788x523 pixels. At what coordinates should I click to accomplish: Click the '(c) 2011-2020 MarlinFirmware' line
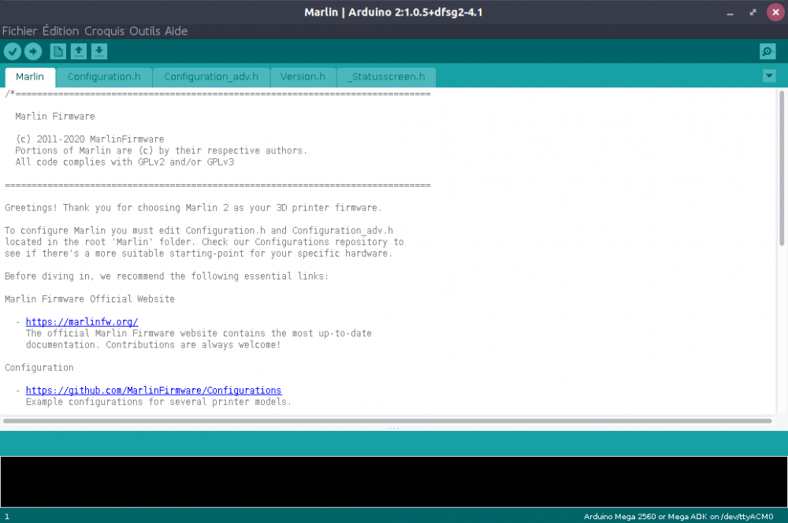click(90, 139)
